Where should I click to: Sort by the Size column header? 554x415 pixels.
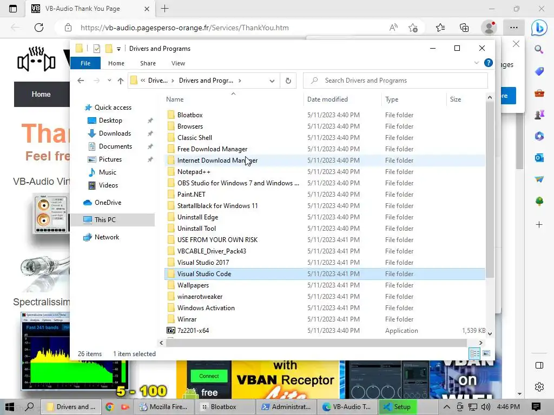(x=466, y=99)
